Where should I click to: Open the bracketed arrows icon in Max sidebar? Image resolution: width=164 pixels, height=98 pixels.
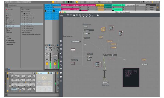point(61,57)
